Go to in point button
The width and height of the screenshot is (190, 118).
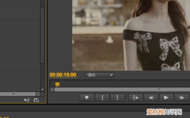(x=136, y=98)
